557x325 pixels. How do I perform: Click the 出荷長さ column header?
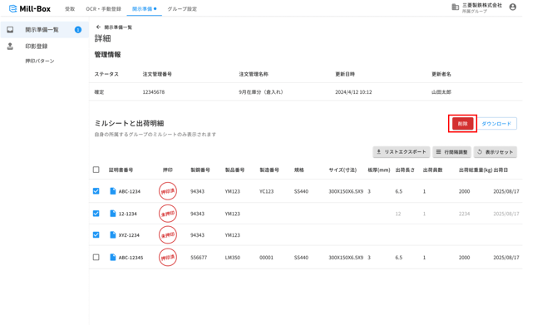(x=406, y=170)
